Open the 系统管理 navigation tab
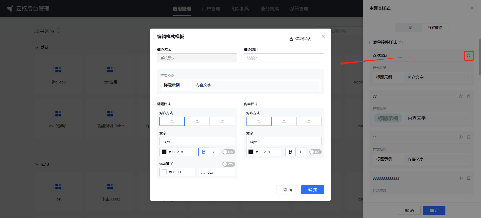The height and width of the screenshot is (218, 481). coord(299,9)
